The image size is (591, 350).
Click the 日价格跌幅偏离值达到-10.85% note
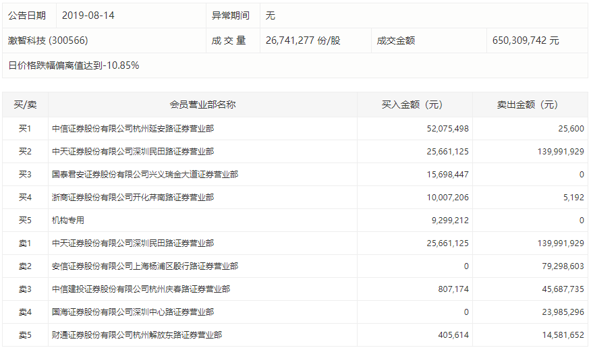[74, 65]
